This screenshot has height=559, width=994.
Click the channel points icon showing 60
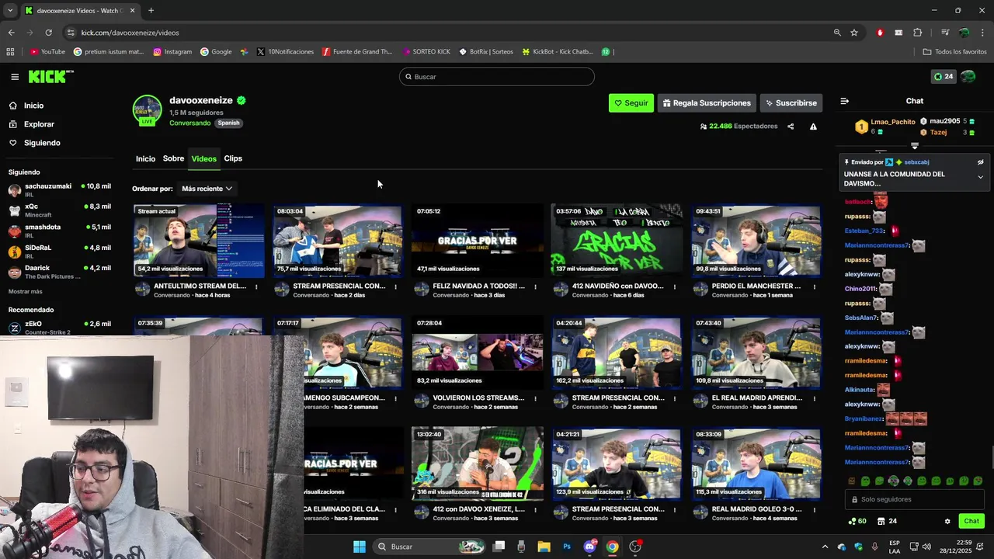point(857,521)
